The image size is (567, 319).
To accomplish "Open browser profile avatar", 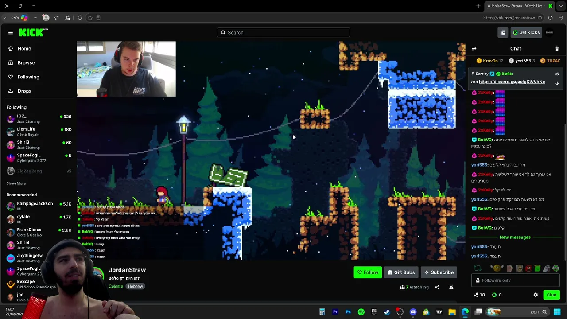I will (46, 18).
